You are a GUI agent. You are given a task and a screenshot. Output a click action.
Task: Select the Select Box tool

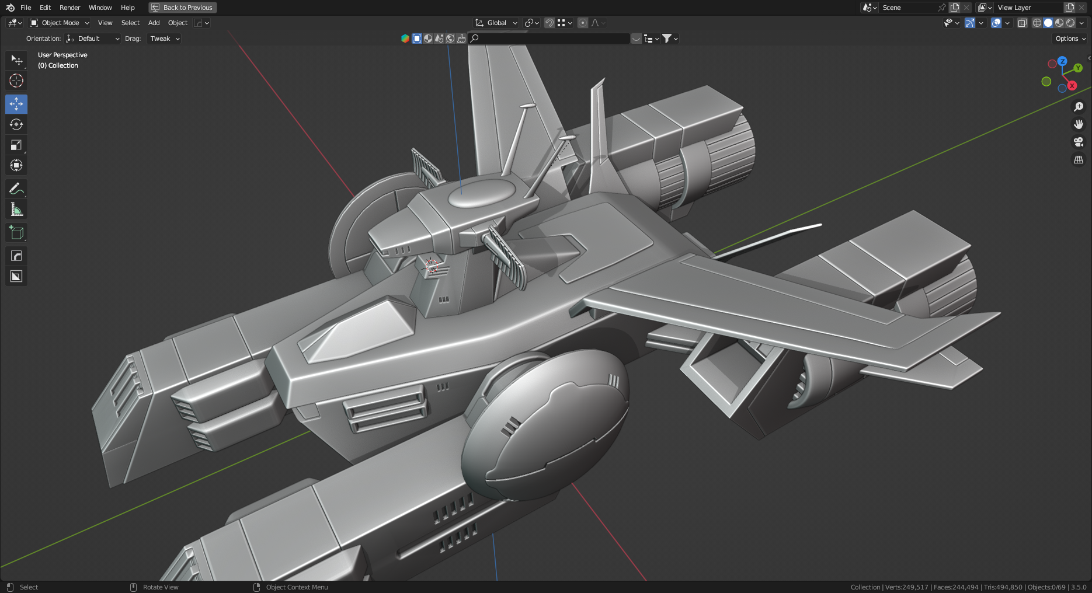16,60
